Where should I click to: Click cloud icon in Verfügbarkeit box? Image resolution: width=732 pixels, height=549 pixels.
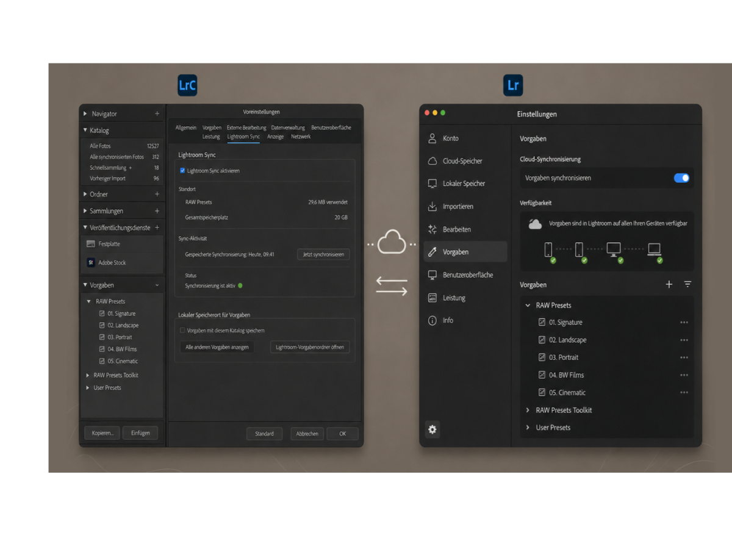tap(535, 224)
